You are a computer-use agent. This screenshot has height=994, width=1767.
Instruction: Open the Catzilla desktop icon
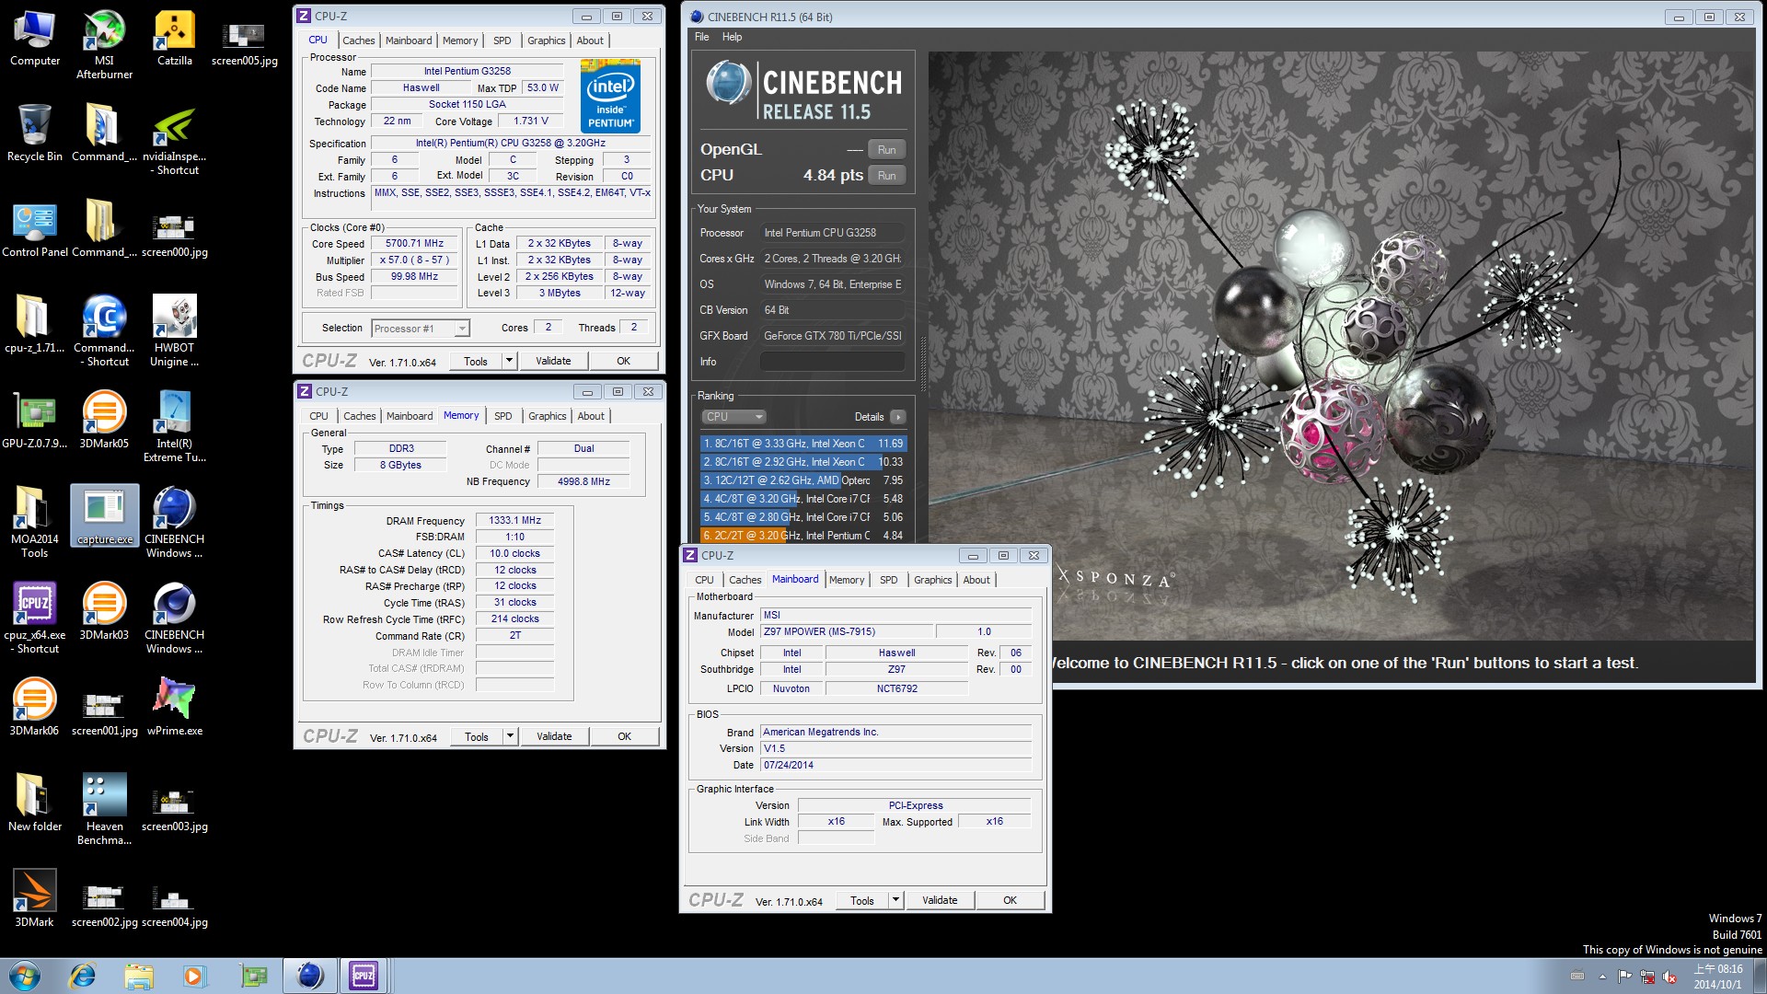[x=174, y=38]
